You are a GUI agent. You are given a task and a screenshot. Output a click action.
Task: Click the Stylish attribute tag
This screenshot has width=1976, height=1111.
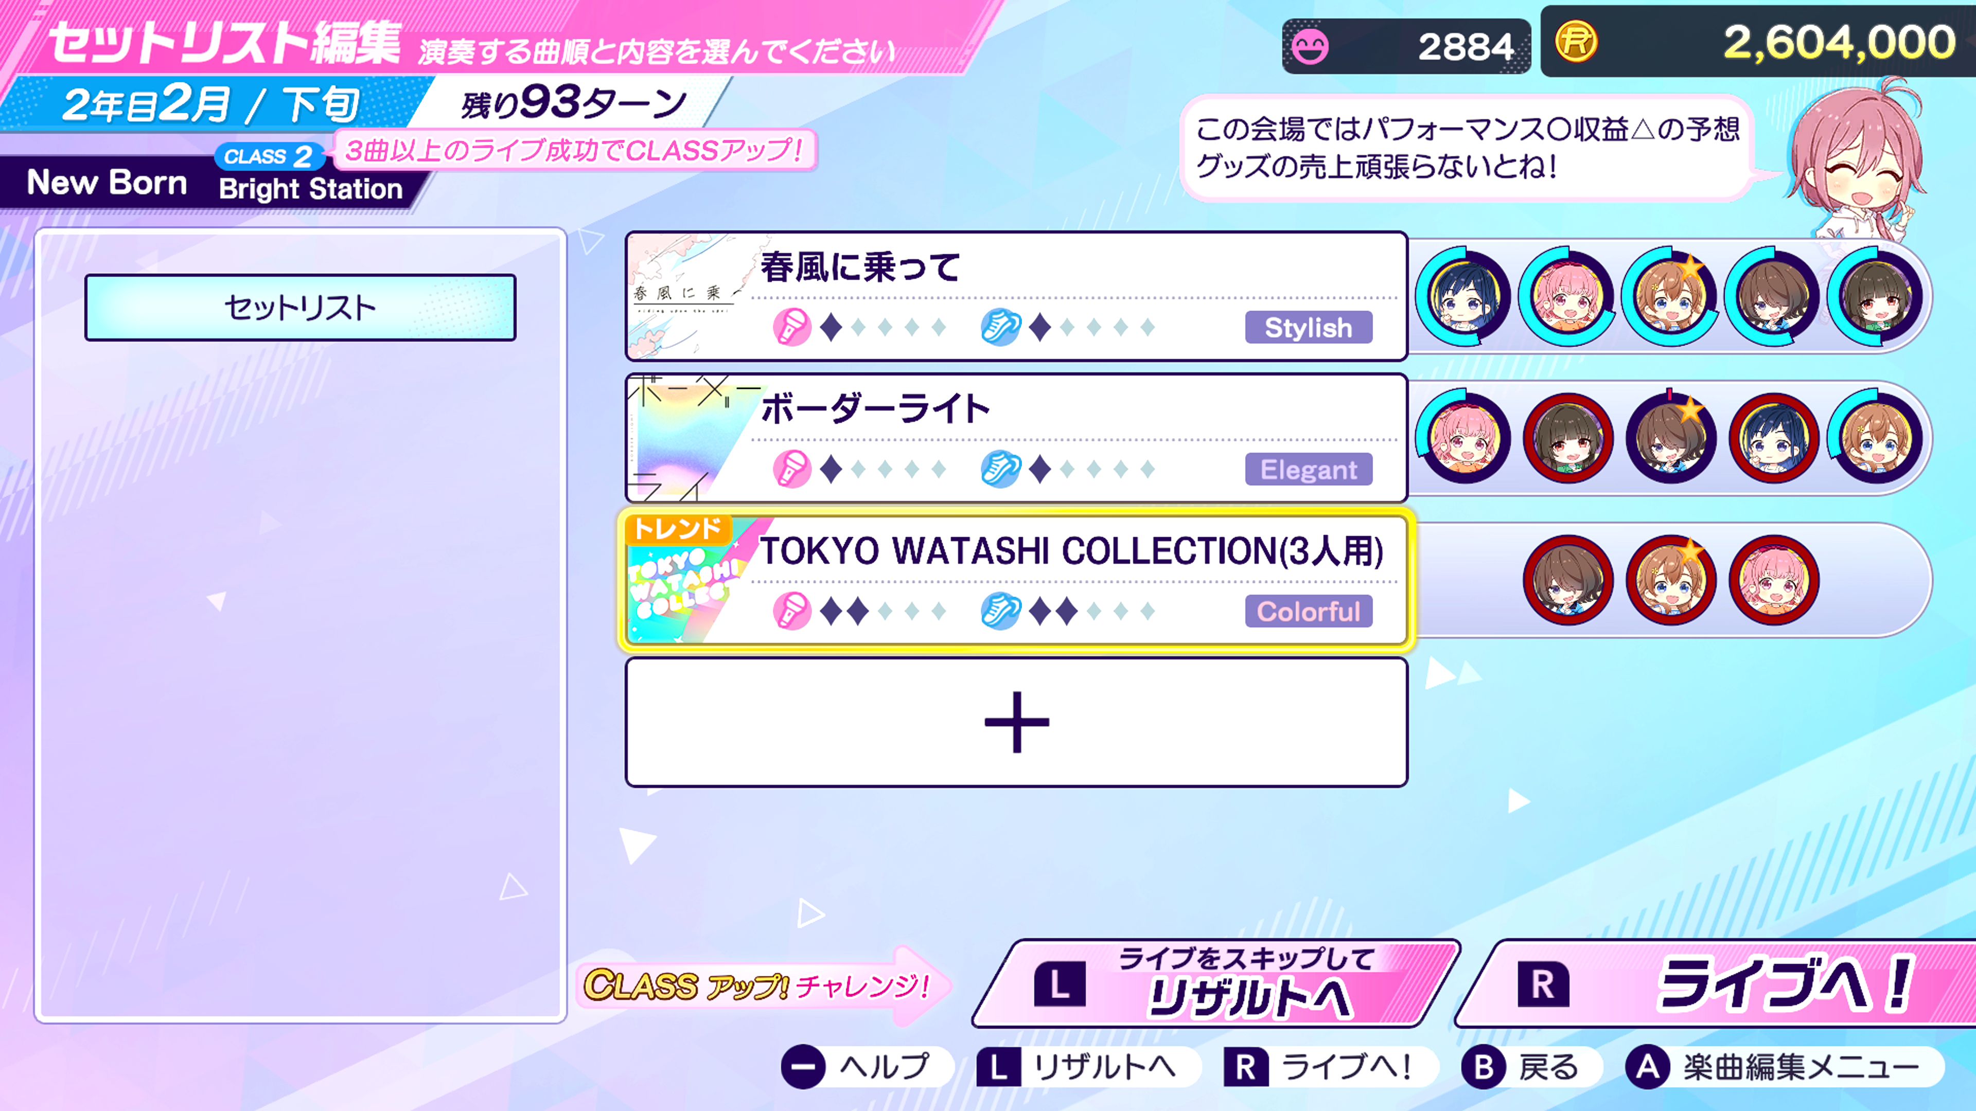coord(1309,328)
